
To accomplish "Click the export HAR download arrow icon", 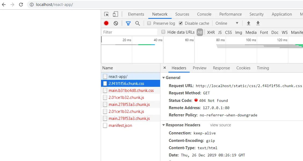I will [258, 23].
